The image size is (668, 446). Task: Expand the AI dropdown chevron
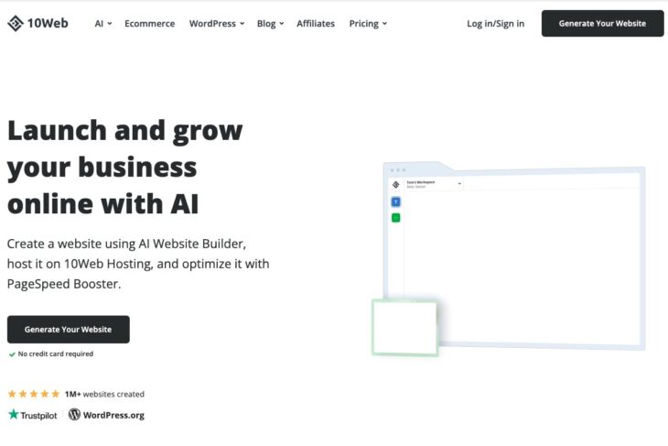[x=110, y=24]
